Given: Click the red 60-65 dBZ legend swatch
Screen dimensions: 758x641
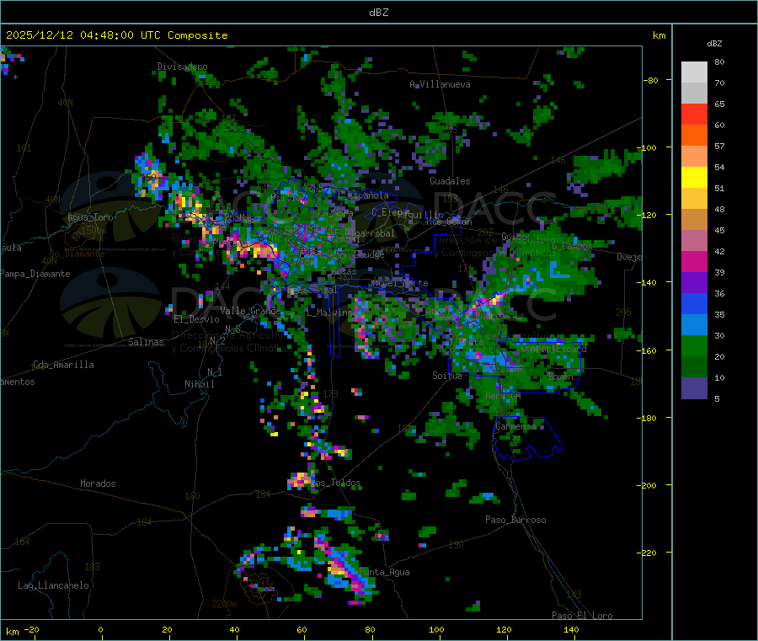Looking at the screenshot, I should point(694,114).
